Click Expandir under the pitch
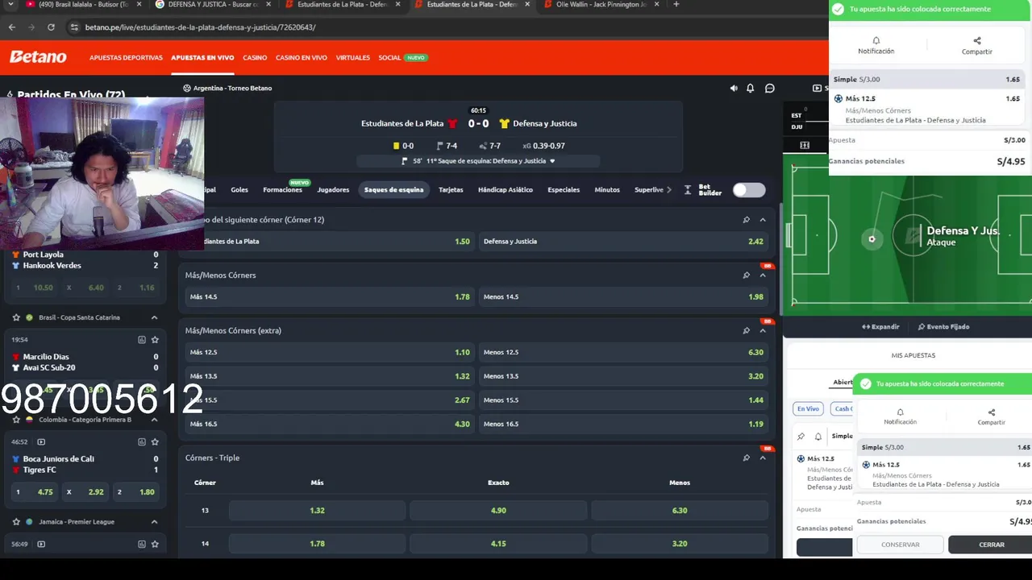Viewport: 1032px width, 580px height. pyautogui.click(x=880, y=327)
